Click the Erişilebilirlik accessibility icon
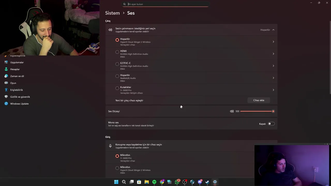Image resolution: width=331 pixels, height=186 pixels. coord(6,90)
